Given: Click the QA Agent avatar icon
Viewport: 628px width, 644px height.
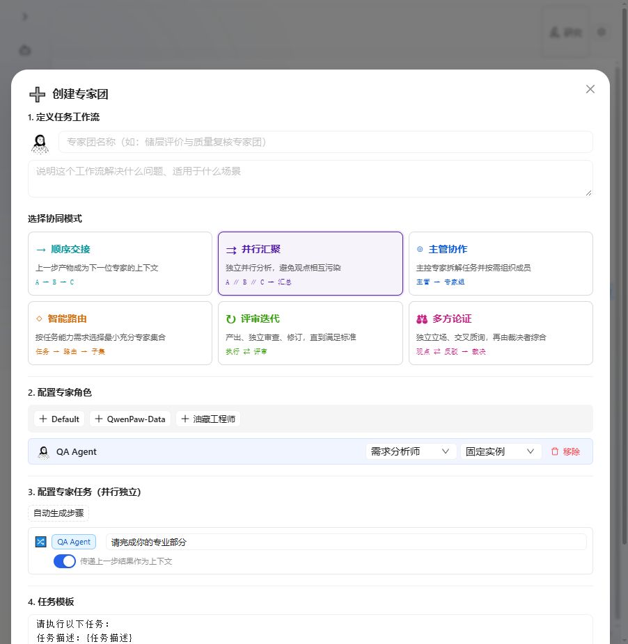Looking at the screenshot, I should tap(43, 452).
